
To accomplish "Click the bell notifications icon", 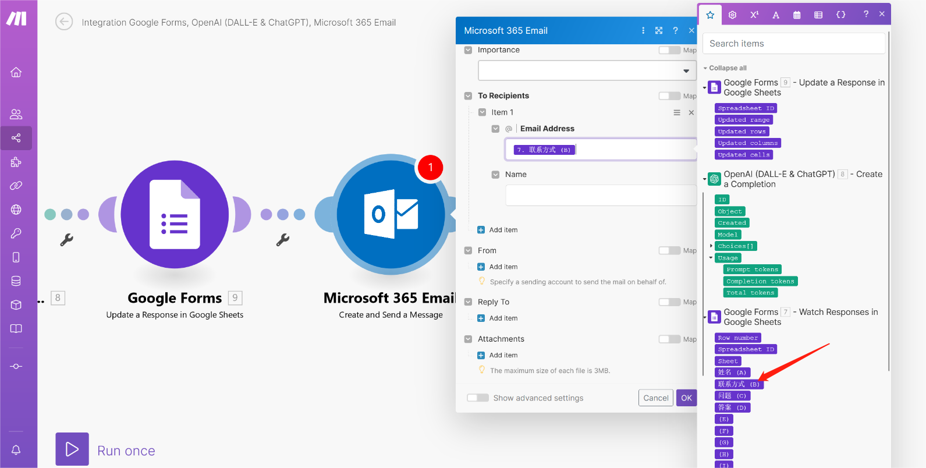I will click(x=16, y=450).
